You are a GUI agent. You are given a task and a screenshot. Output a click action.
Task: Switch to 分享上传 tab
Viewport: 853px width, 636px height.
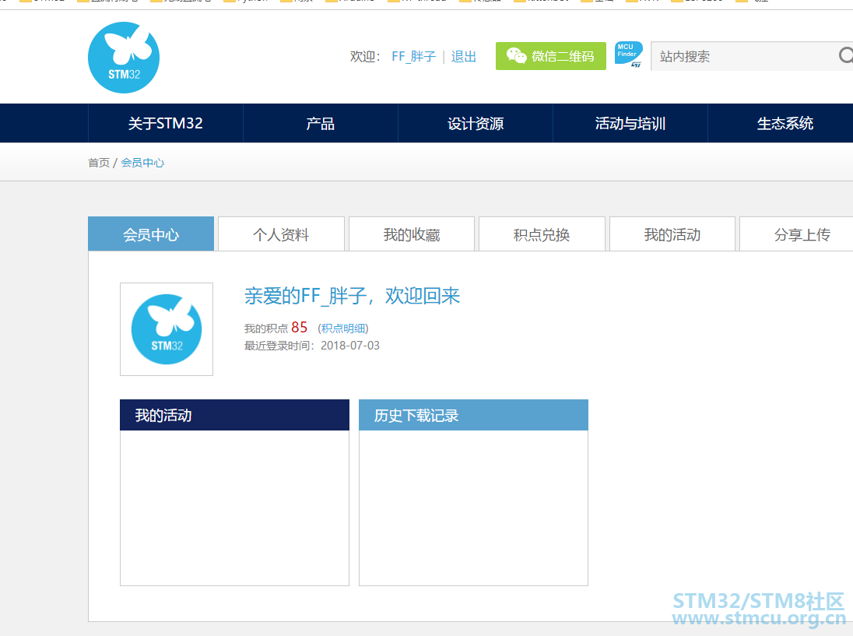coord(796,234)
